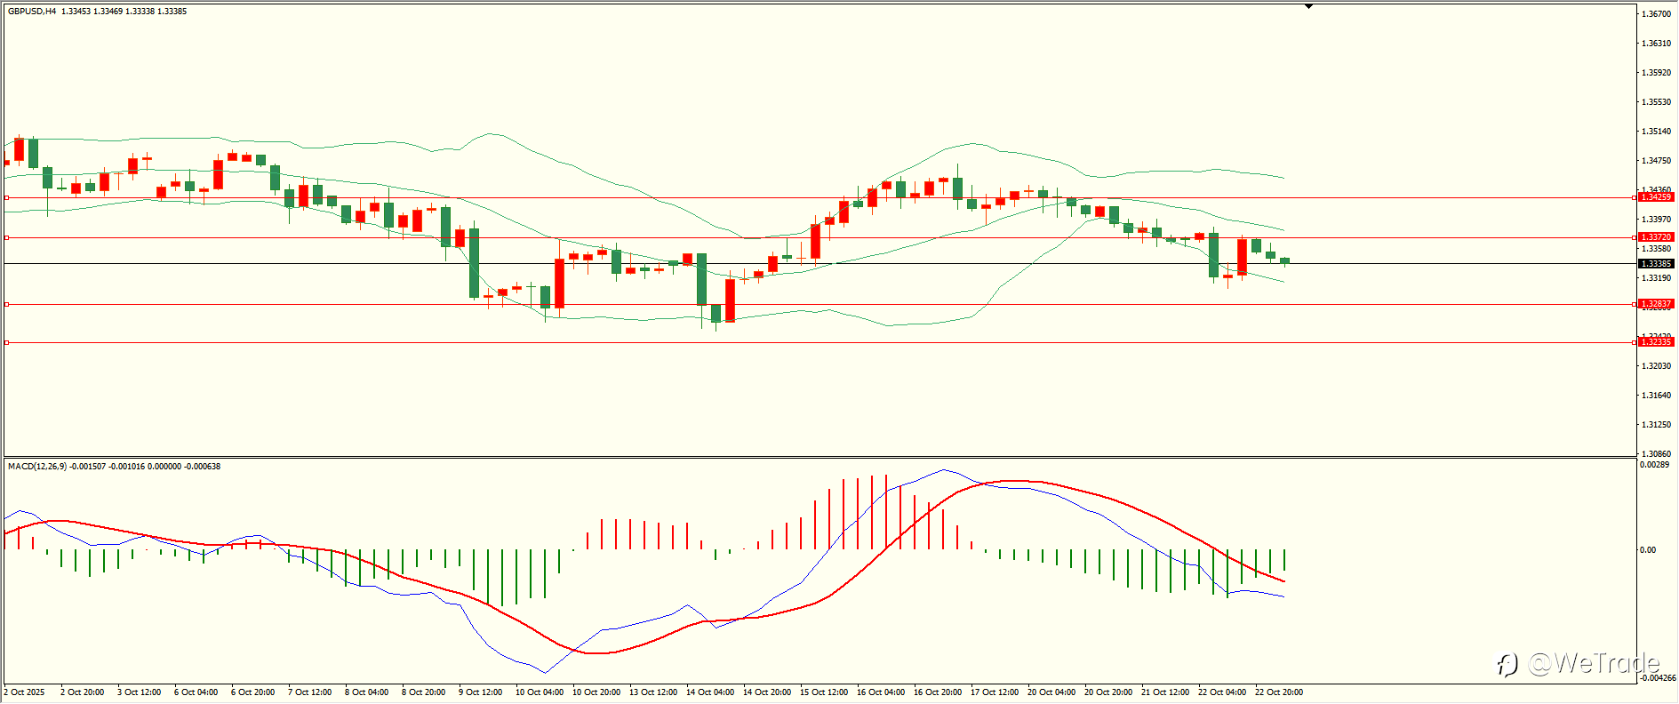
Task: Click the -0.004266 MACD scale value
Action: click(x=1659, y=678)
